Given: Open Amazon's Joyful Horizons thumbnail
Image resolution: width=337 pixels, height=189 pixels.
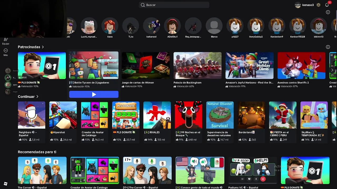Looking at the screenshot, I should point(249,66).
